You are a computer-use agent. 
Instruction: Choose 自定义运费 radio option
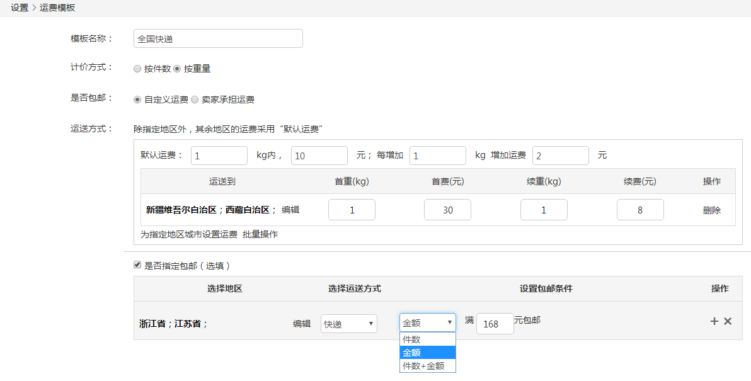(x=137, y=100)
